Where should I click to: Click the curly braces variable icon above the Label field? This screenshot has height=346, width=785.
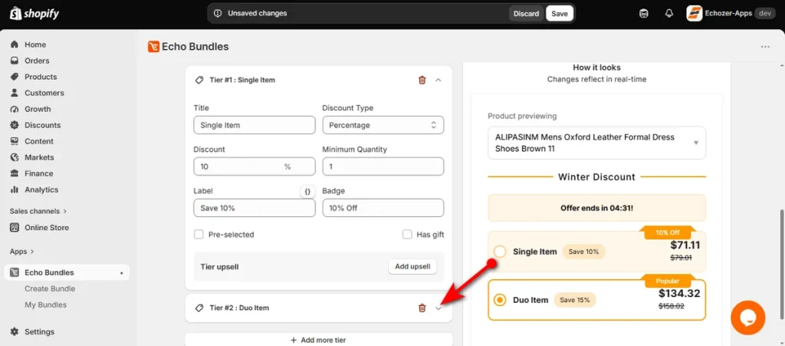(x=308, y=191)
